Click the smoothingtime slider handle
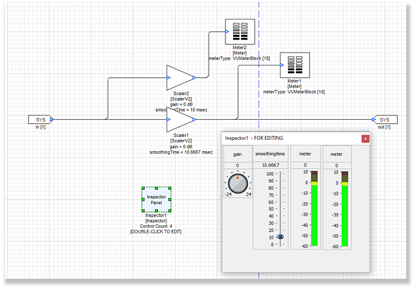The height and width of the screenshot is (289, 415). (280, 237)
